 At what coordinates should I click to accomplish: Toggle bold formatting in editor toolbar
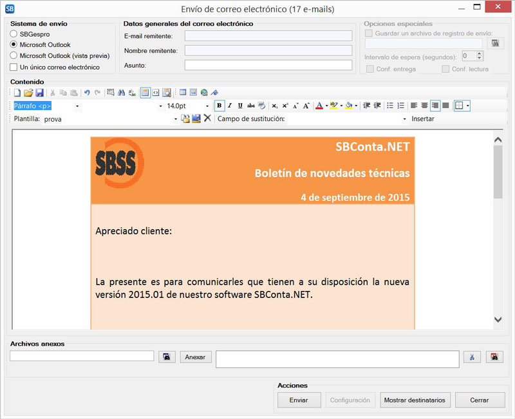[x=220, y=106]
